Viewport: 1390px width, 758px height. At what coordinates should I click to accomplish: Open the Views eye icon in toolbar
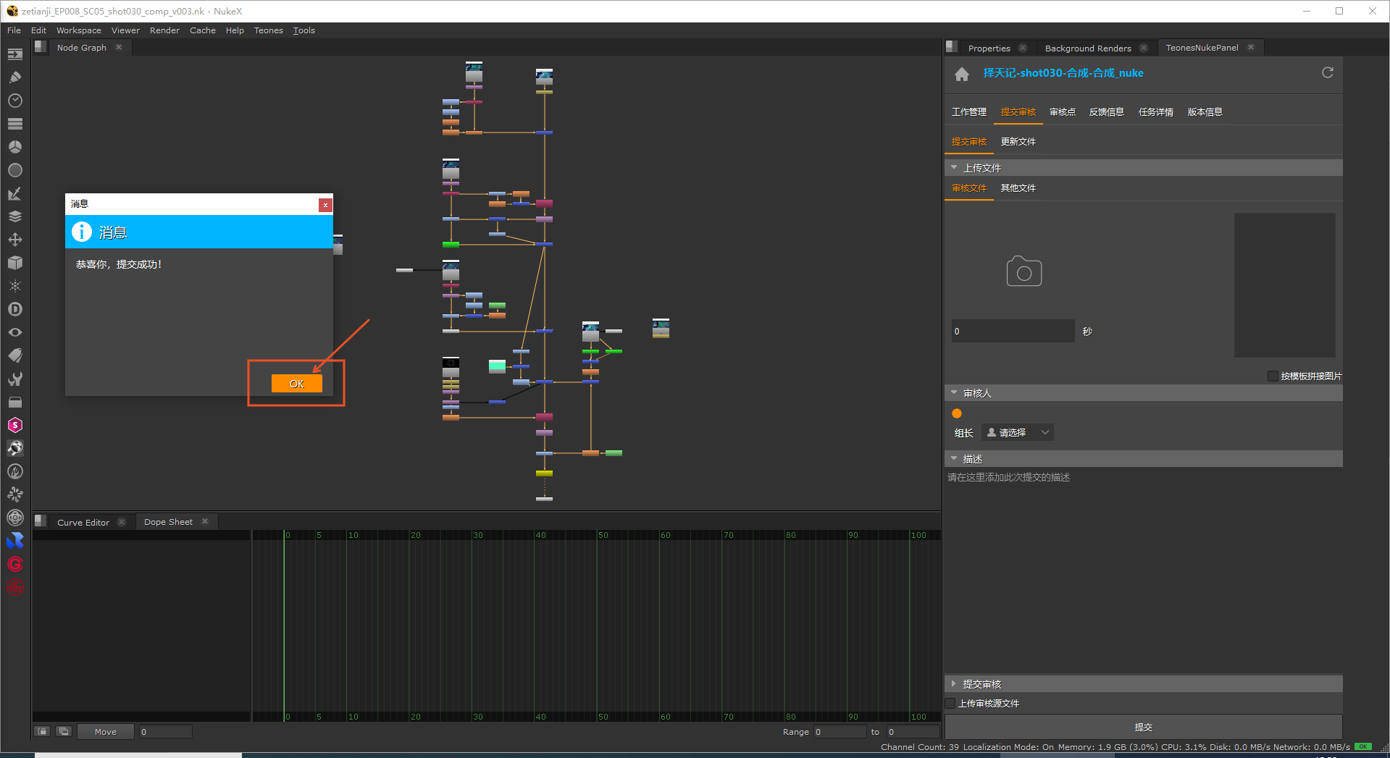coord(14,332)
